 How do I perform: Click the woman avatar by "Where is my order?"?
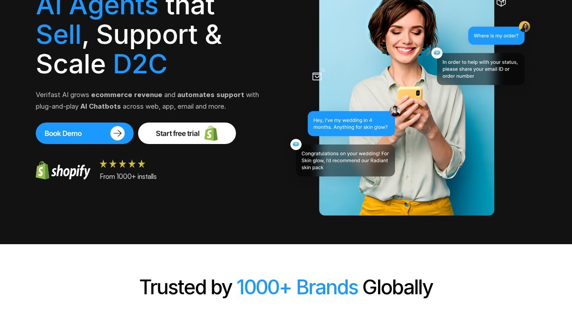(x=524, y=27)
